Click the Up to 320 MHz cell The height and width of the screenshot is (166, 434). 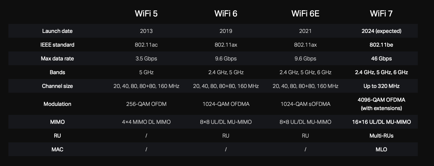point(381,86)
